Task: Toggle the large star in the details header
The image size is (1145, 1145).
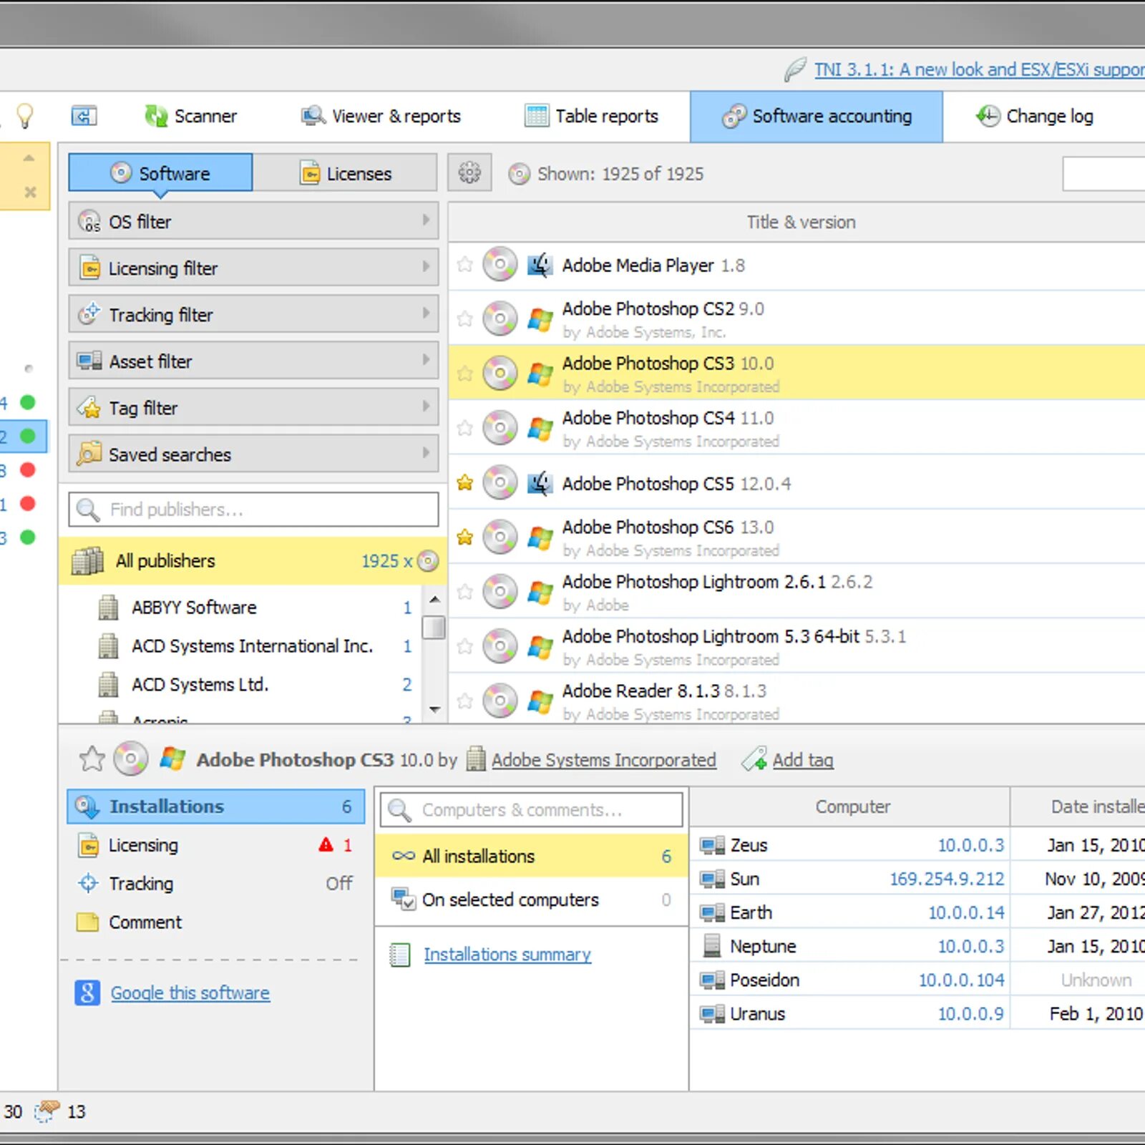Action: (92, 759)
